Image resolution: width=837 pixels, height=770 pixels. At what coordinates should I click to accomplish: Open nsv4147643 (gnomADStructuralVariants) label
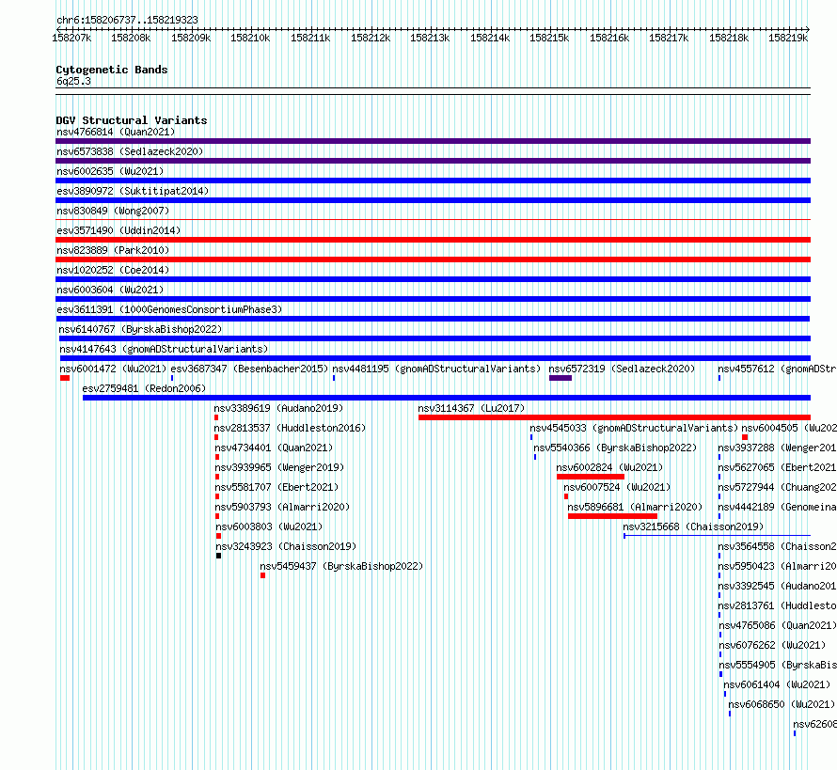click(x=164, y=349)
